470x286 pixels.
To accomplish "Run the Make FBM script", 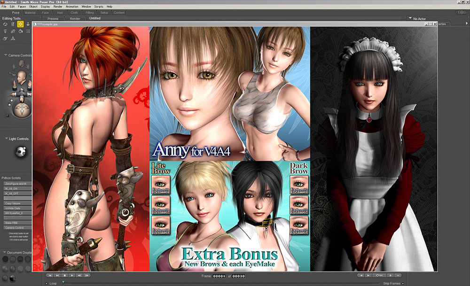I will coord(18,223).
